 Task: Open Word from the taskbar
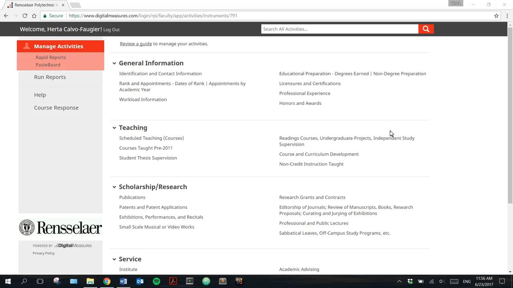coord(123,281)
